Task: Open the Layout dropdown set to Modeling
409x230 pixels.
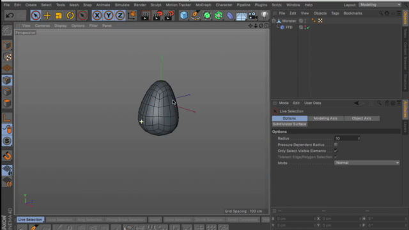Action: [x=380, y=4]
